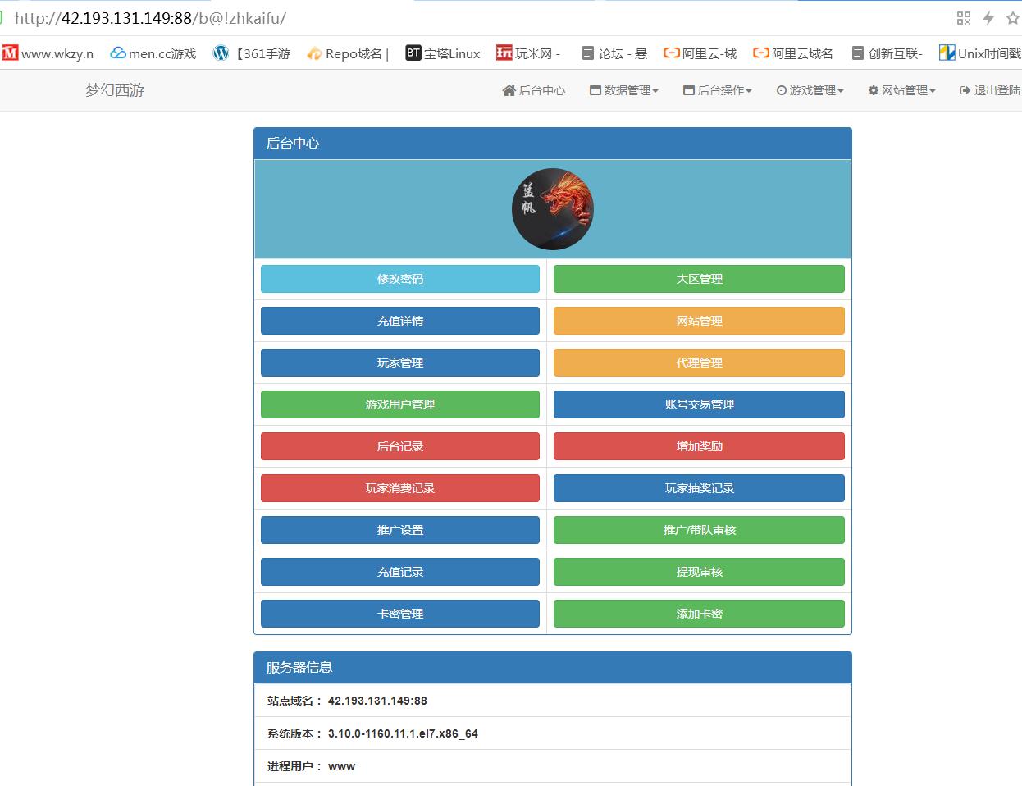This screenshot has height=786, width=1022.
Task: Open the Unix时间戳 bookmark
Action: point(980,53)
